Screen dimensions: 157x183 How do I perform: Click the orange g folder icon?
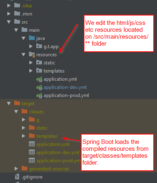(x=32, y=119)
